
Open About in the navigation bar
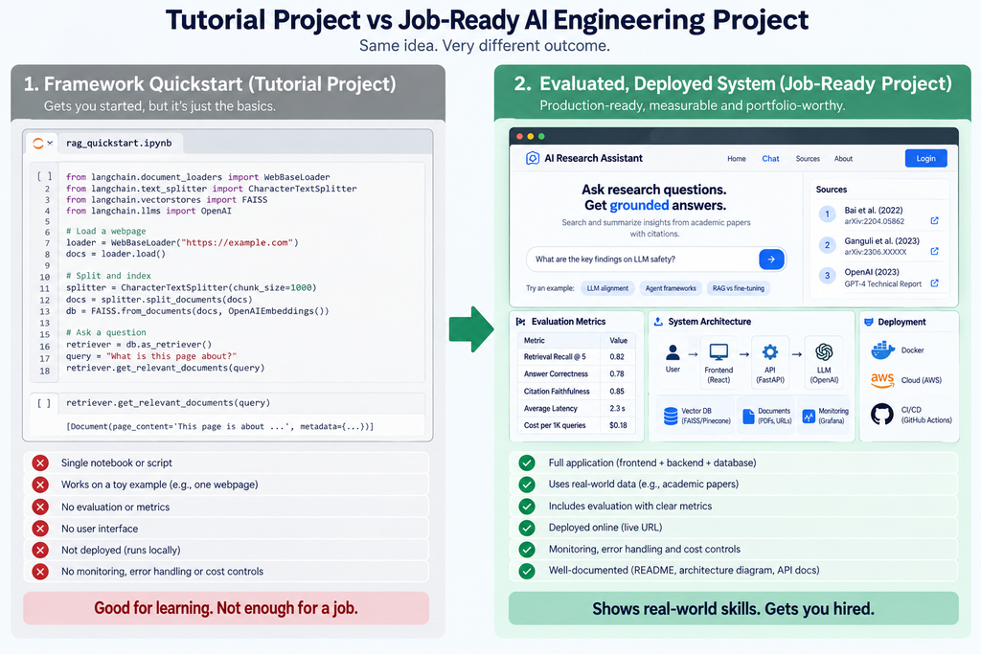[x=843, y=159]
